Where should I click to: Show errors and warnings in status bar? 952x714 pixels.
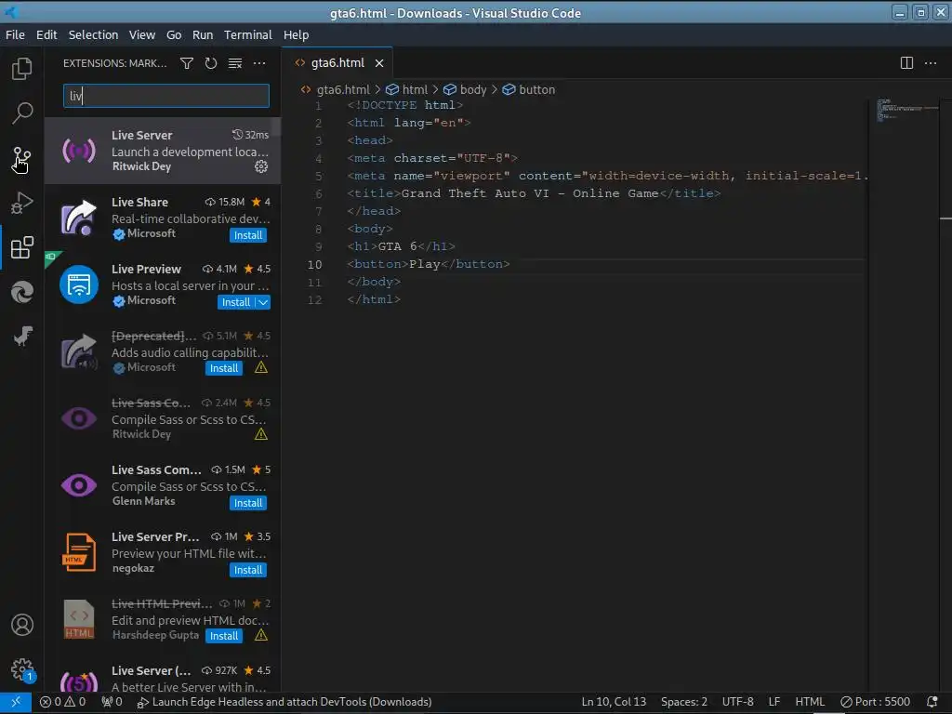point(62,702)
